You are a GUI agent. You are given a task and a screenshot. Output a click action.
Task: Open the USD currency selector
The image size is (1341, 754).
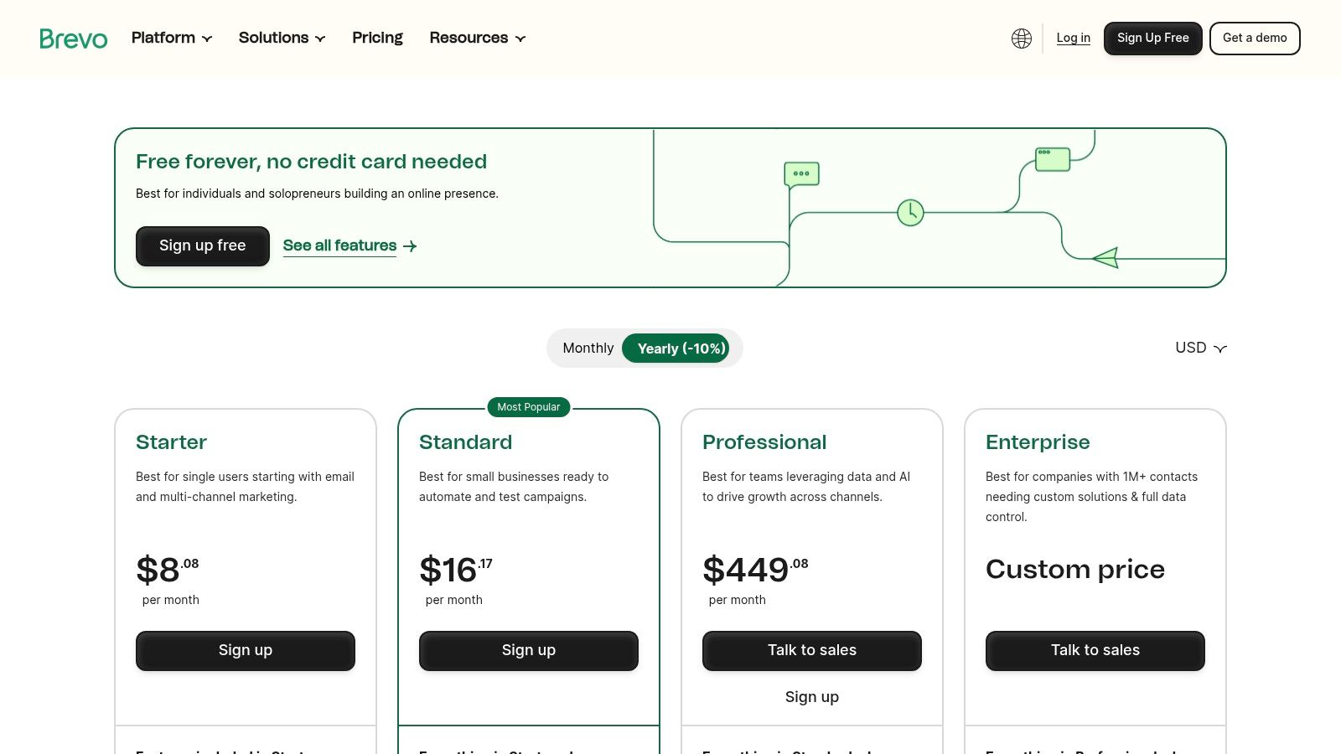[x=1200, y=348]
